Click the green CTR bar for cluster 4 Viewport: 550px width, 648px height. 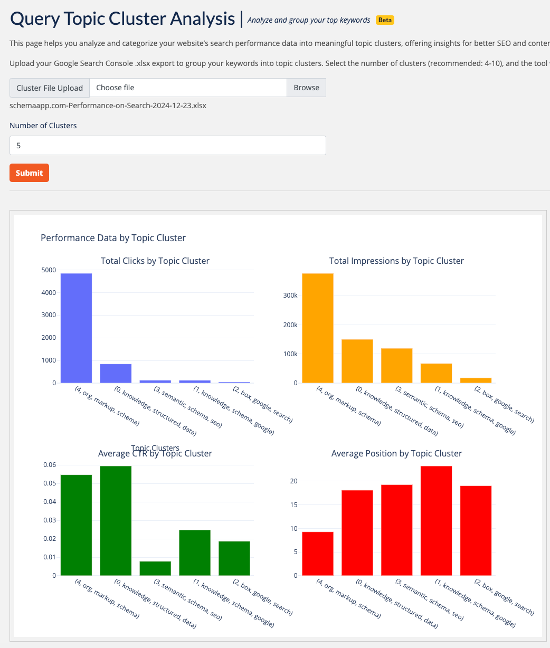pyautogui.click(x=76, y=525)
